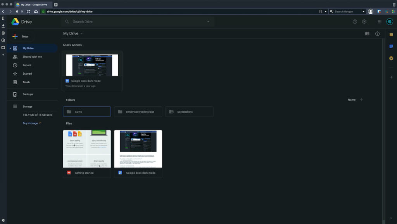Open the Google Tasks side panel
397x224 pixels.
(391, 59)
